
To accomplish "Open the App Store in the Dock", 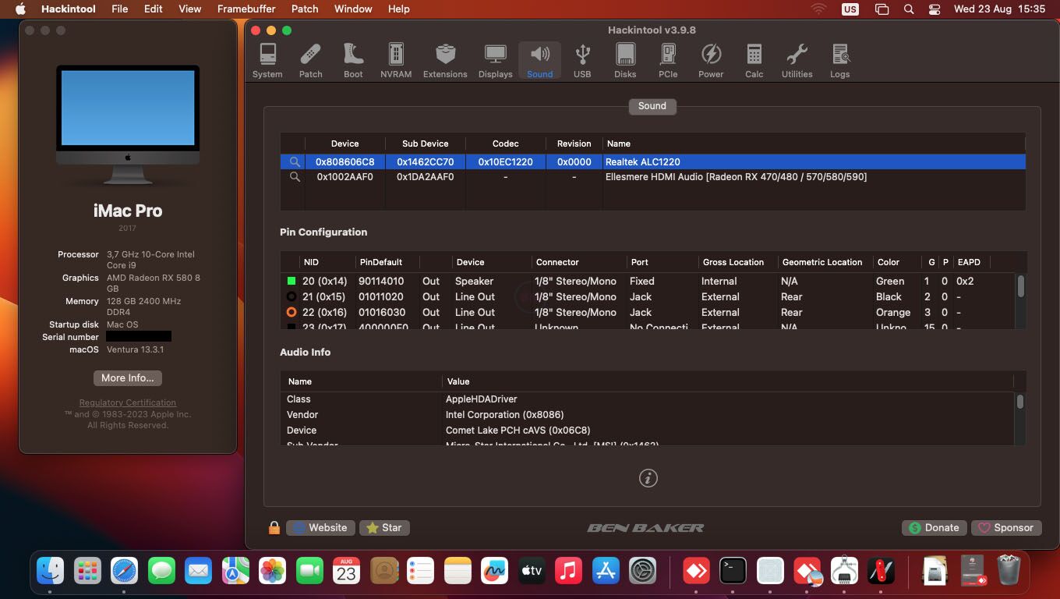I will click(x=606, y=572).
